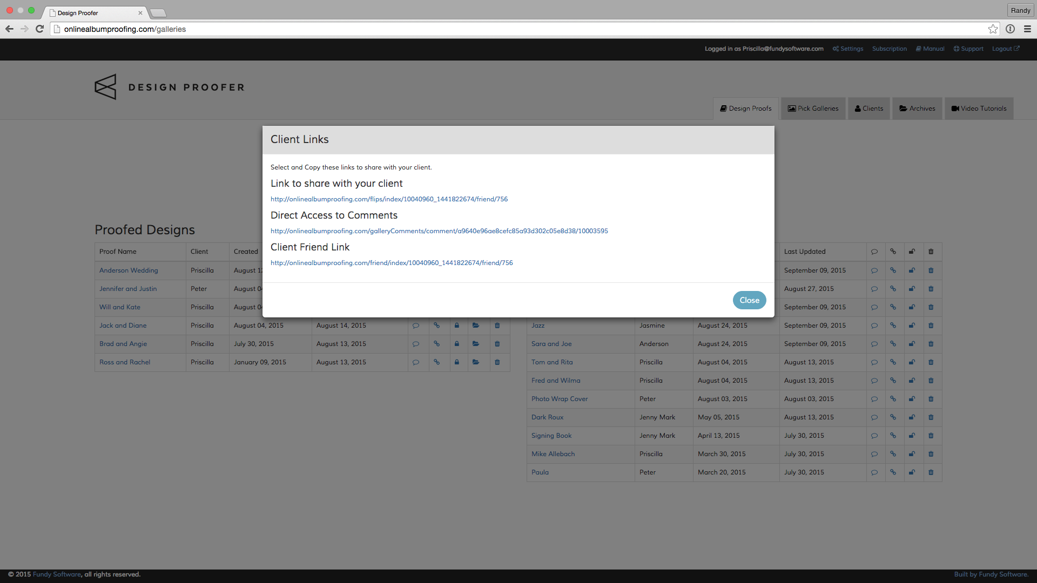1037x583 pixels.
Task: Open the flips link to share with client
Action: pos(389,199)
